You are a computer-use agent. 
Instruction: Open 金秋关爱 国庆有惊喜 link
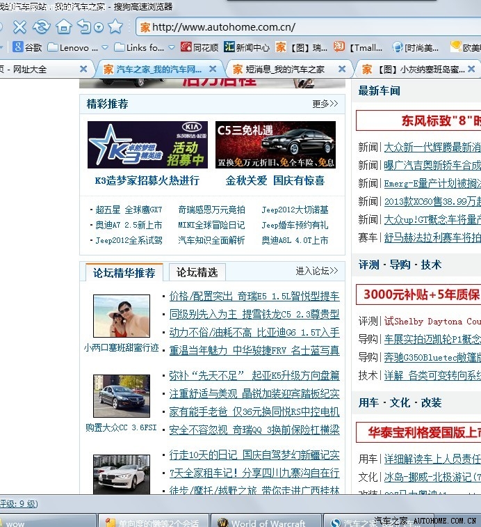(x=275, y=181)
